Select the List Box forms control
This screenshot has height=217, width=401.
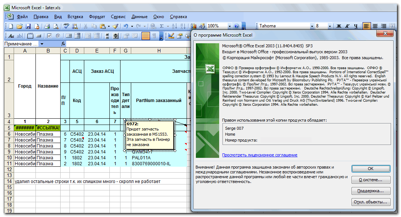pos(69,36)
